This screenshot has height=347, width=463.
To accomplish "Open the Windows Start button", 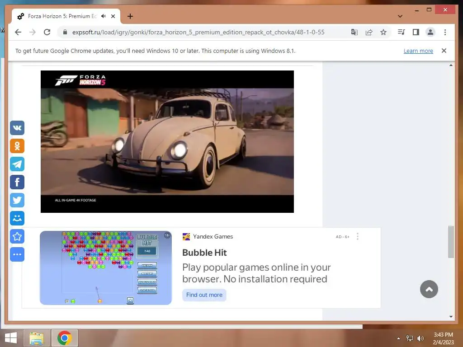I will [11, 338].
